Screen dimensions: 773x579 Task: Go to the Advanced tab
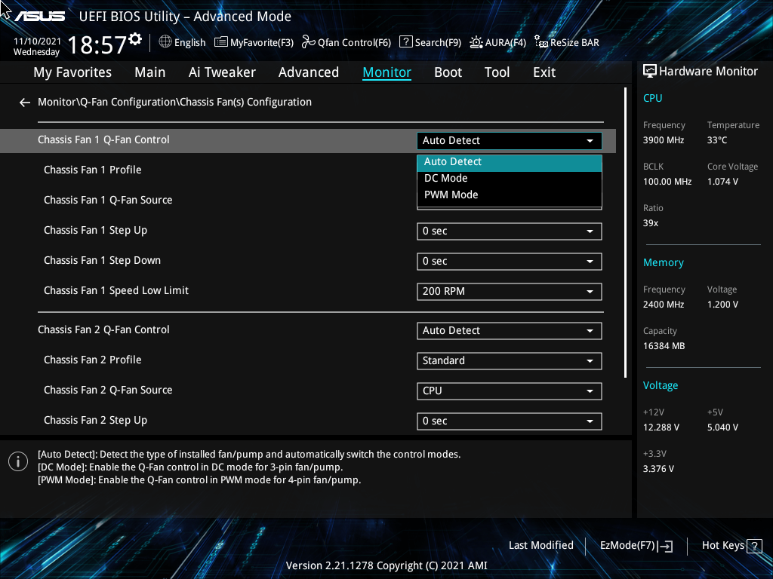pyautogui.click(x=309, y=72)
